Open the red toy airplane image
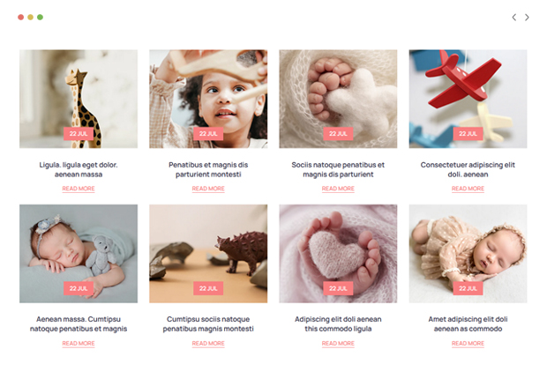The height and width of the screenshot is (379, 547). (468, 99)
